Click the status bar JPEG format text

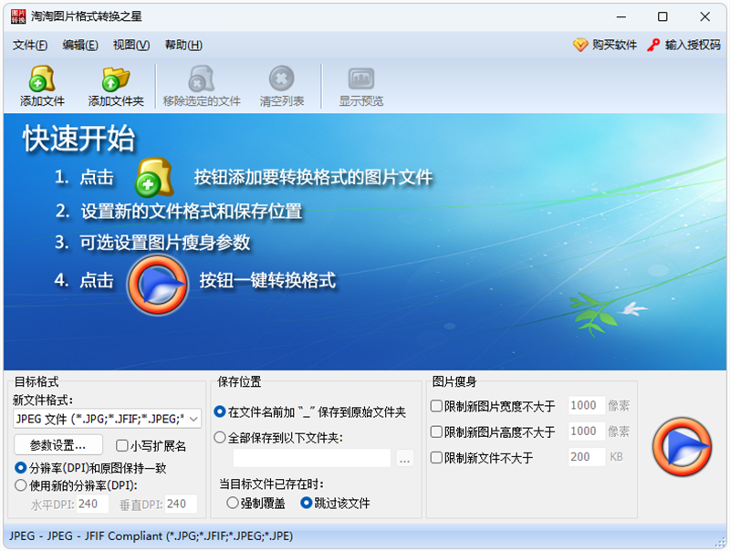pos(151,536)
